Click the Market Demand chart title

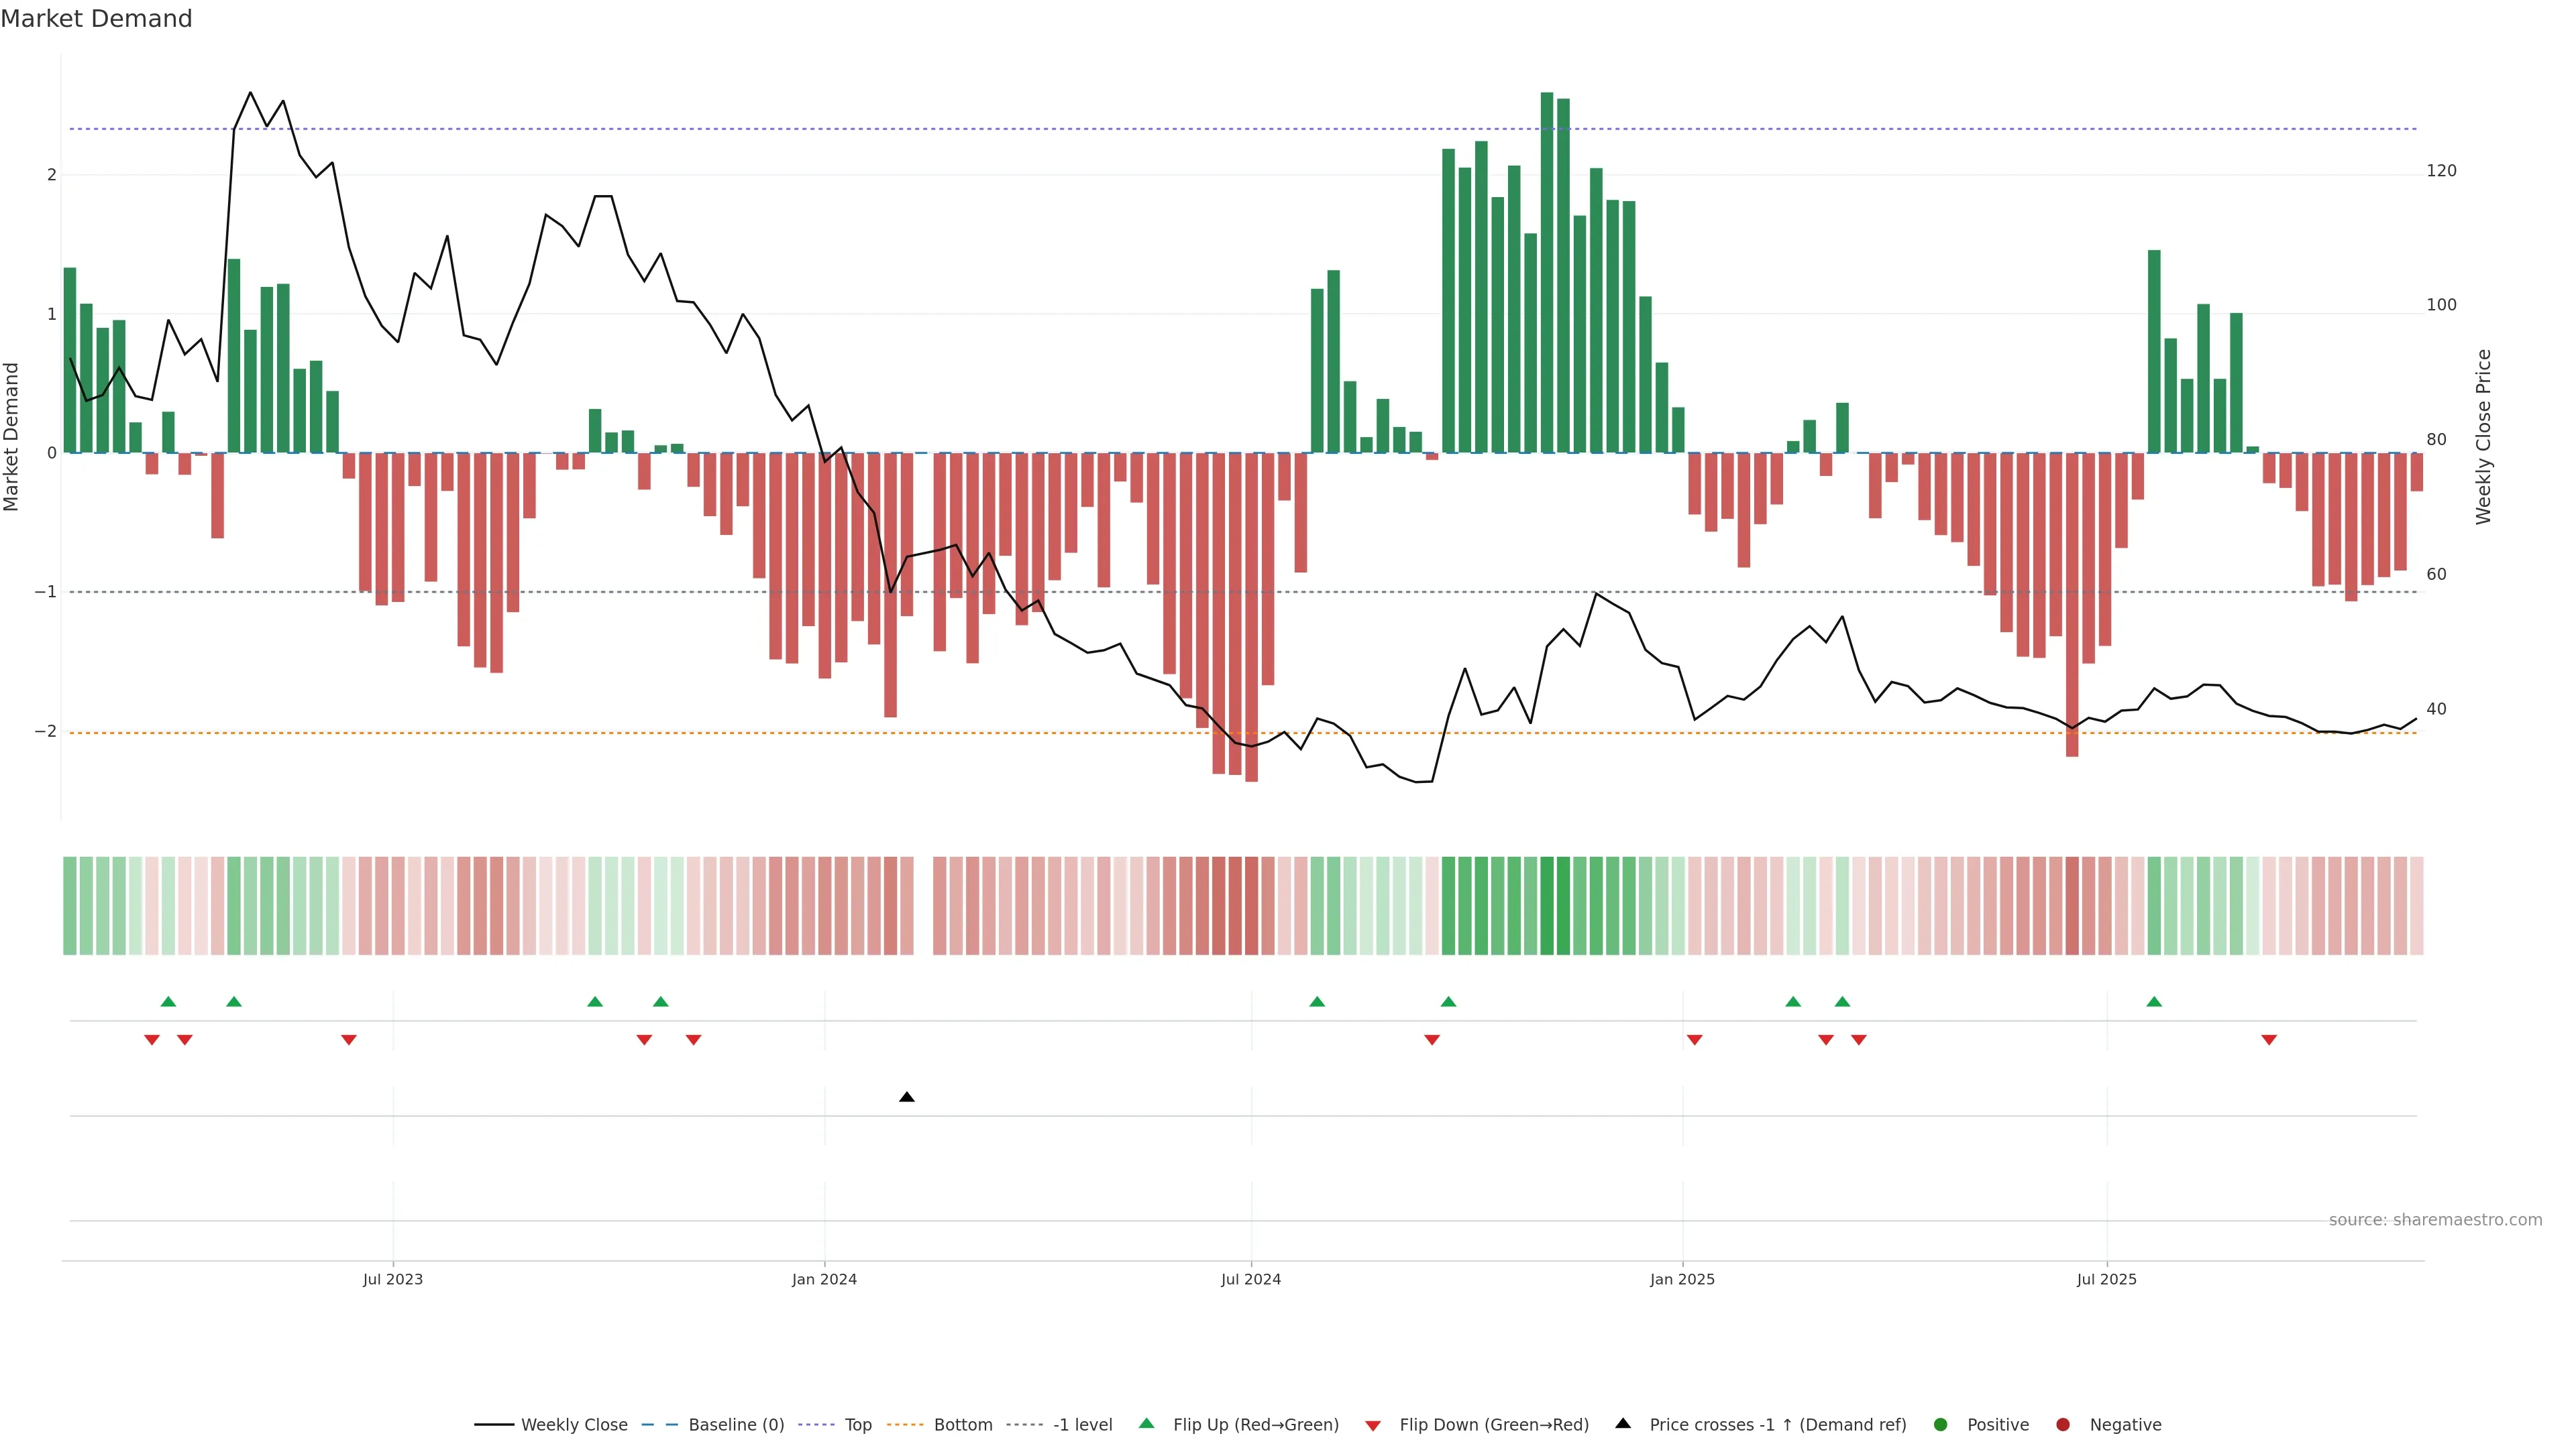click(96, 19)
